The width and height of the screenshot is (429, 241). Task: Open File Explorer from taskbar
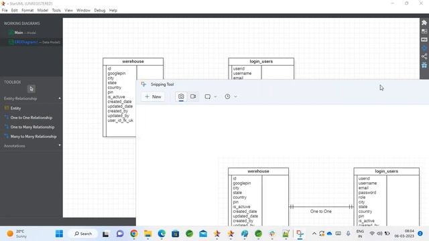[147, 234]
